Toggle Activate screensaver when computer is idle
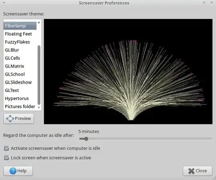The height and width of the screenshot is (180, 216). [6, 148]
